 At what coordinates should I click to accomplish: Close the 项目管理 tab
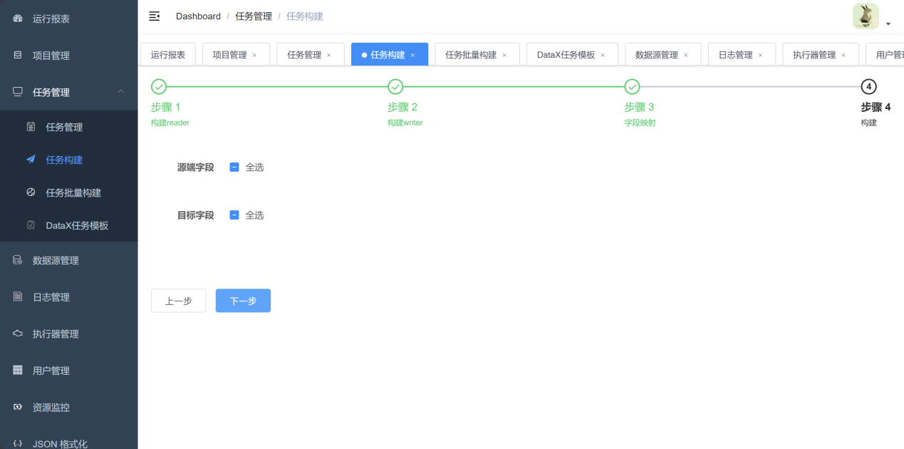click(254, 56)
